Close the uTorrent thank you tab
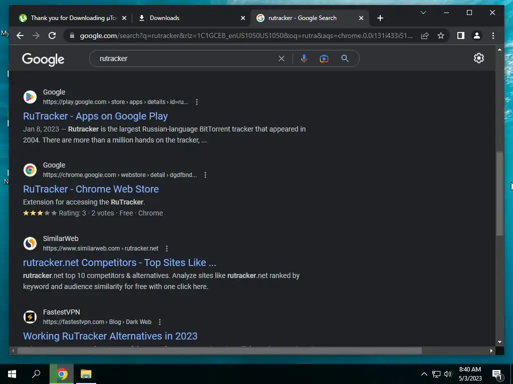 [x=124, y=18]
